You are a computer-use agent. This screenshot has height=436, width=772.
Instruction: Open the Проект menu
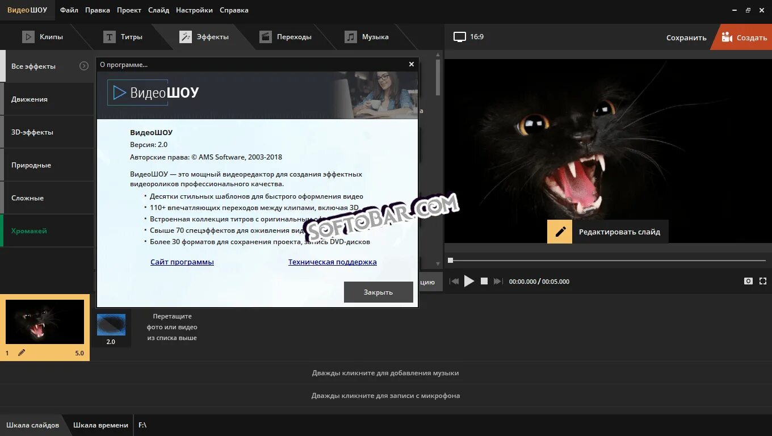[129, 10]
